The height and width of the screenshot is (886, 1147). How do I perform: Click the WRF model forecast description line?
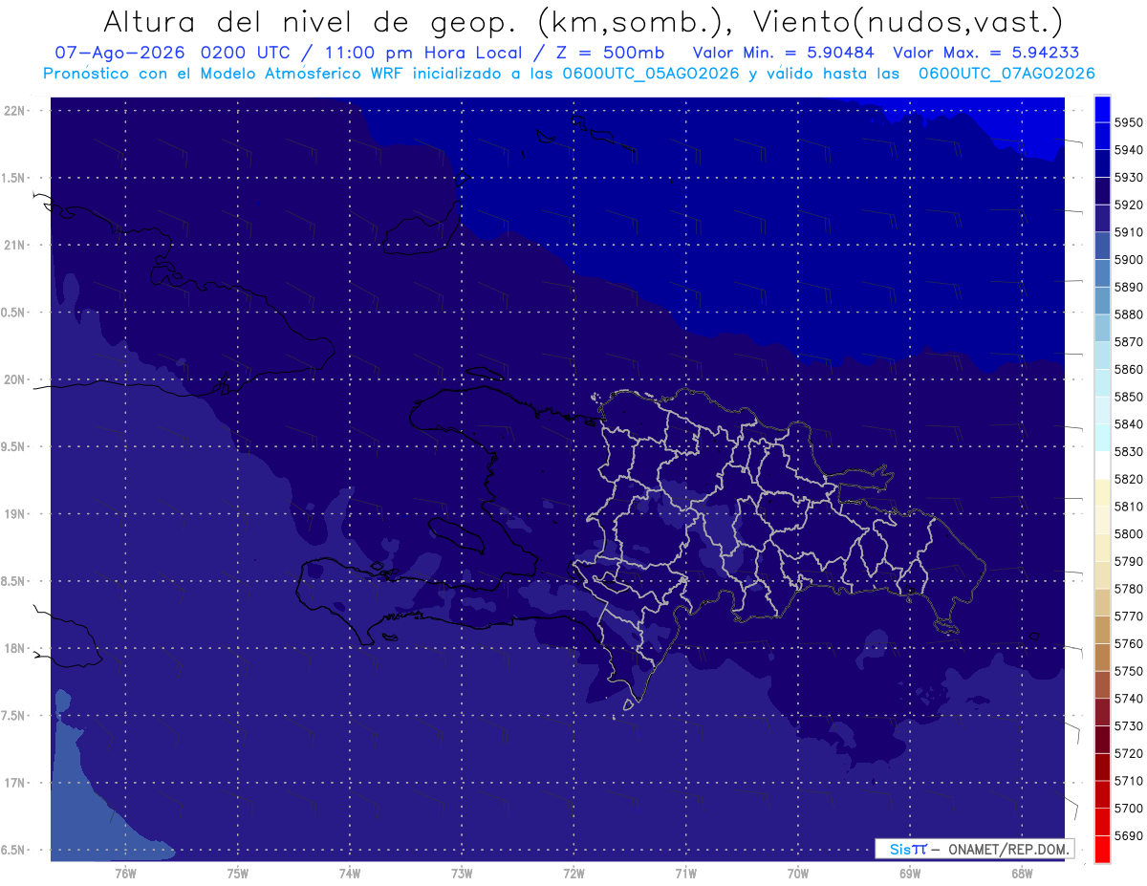tap(569, 74)
